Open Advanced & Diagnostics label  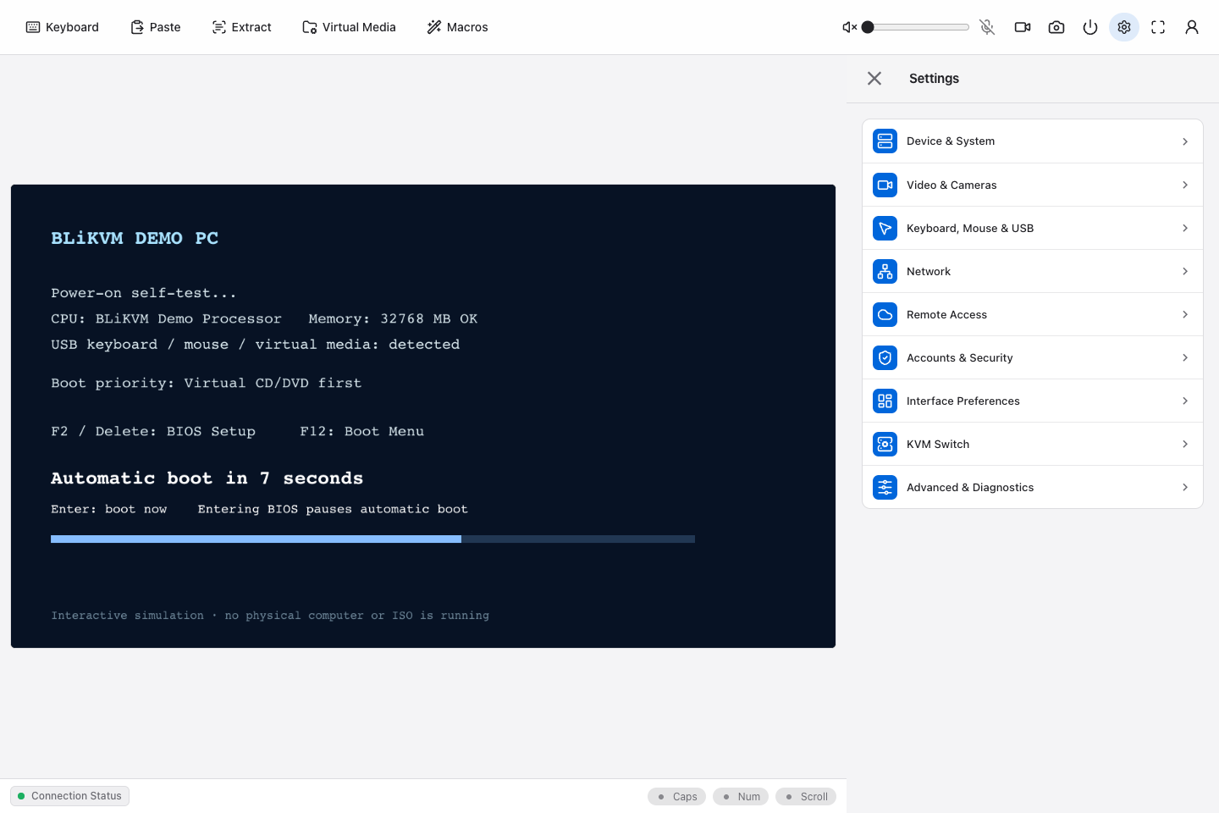(970, 487)
